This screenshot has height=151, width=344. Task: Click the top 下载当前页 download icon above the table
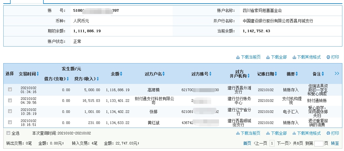click(x=238, y=57)
